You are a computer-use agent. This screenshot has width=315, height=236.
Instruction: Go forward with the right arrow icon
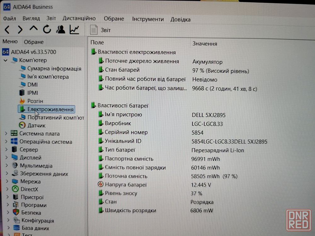pyautogui.click(x=20, y=30)
